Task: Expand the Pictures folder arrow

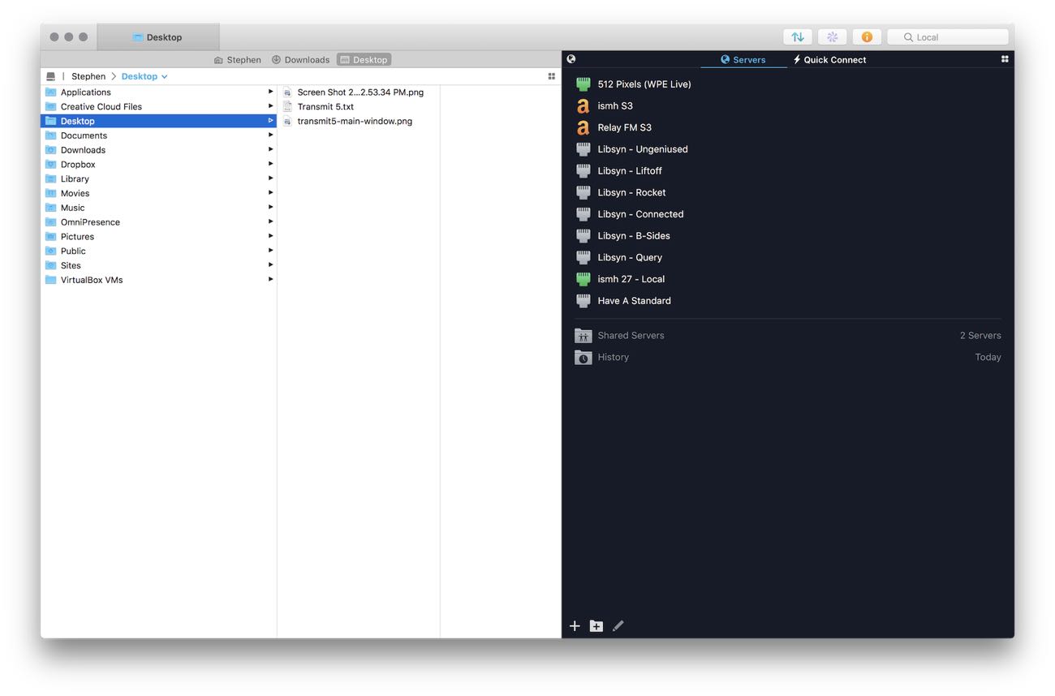Action: pos(271,236)
